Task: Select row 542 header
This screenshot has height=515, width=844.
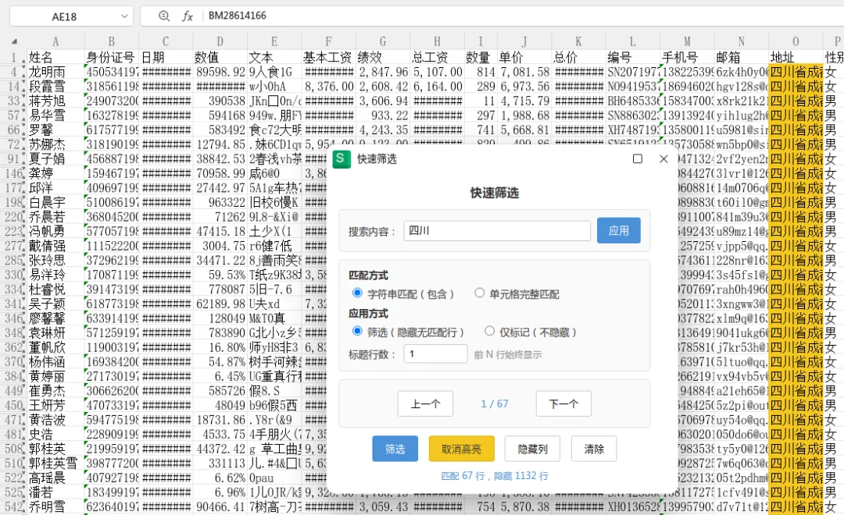Action: 13,506
